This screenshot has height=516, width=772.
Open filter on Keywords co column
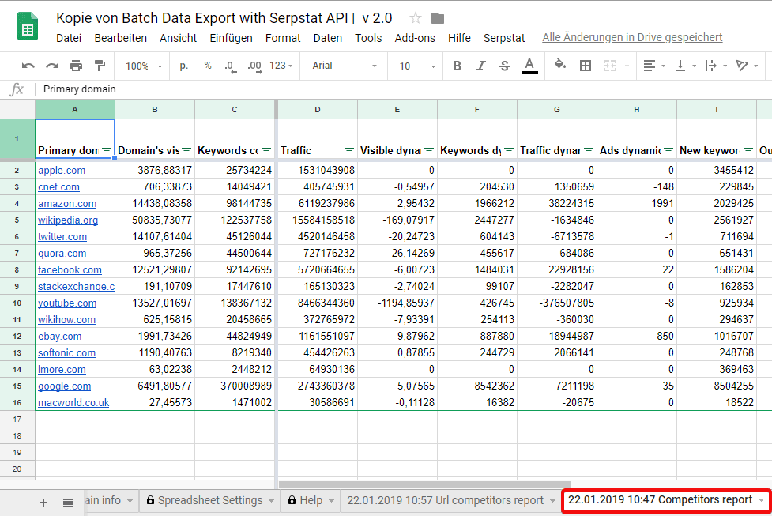pyautogui.click(x=265, y=151)
